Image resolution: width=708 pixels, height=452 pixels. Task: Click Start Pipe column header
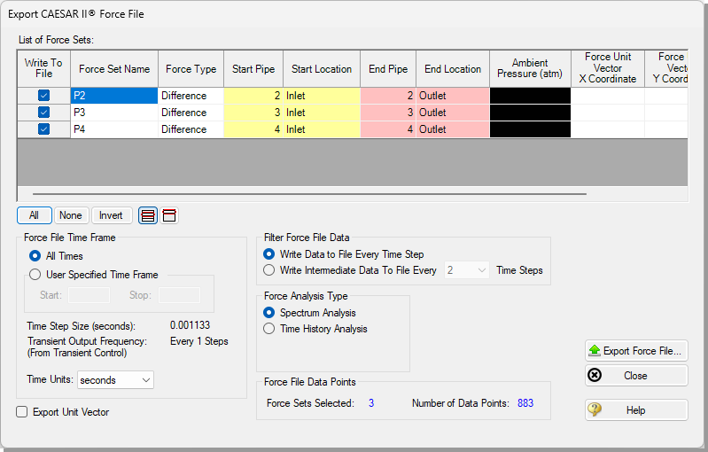coord(253,68)
